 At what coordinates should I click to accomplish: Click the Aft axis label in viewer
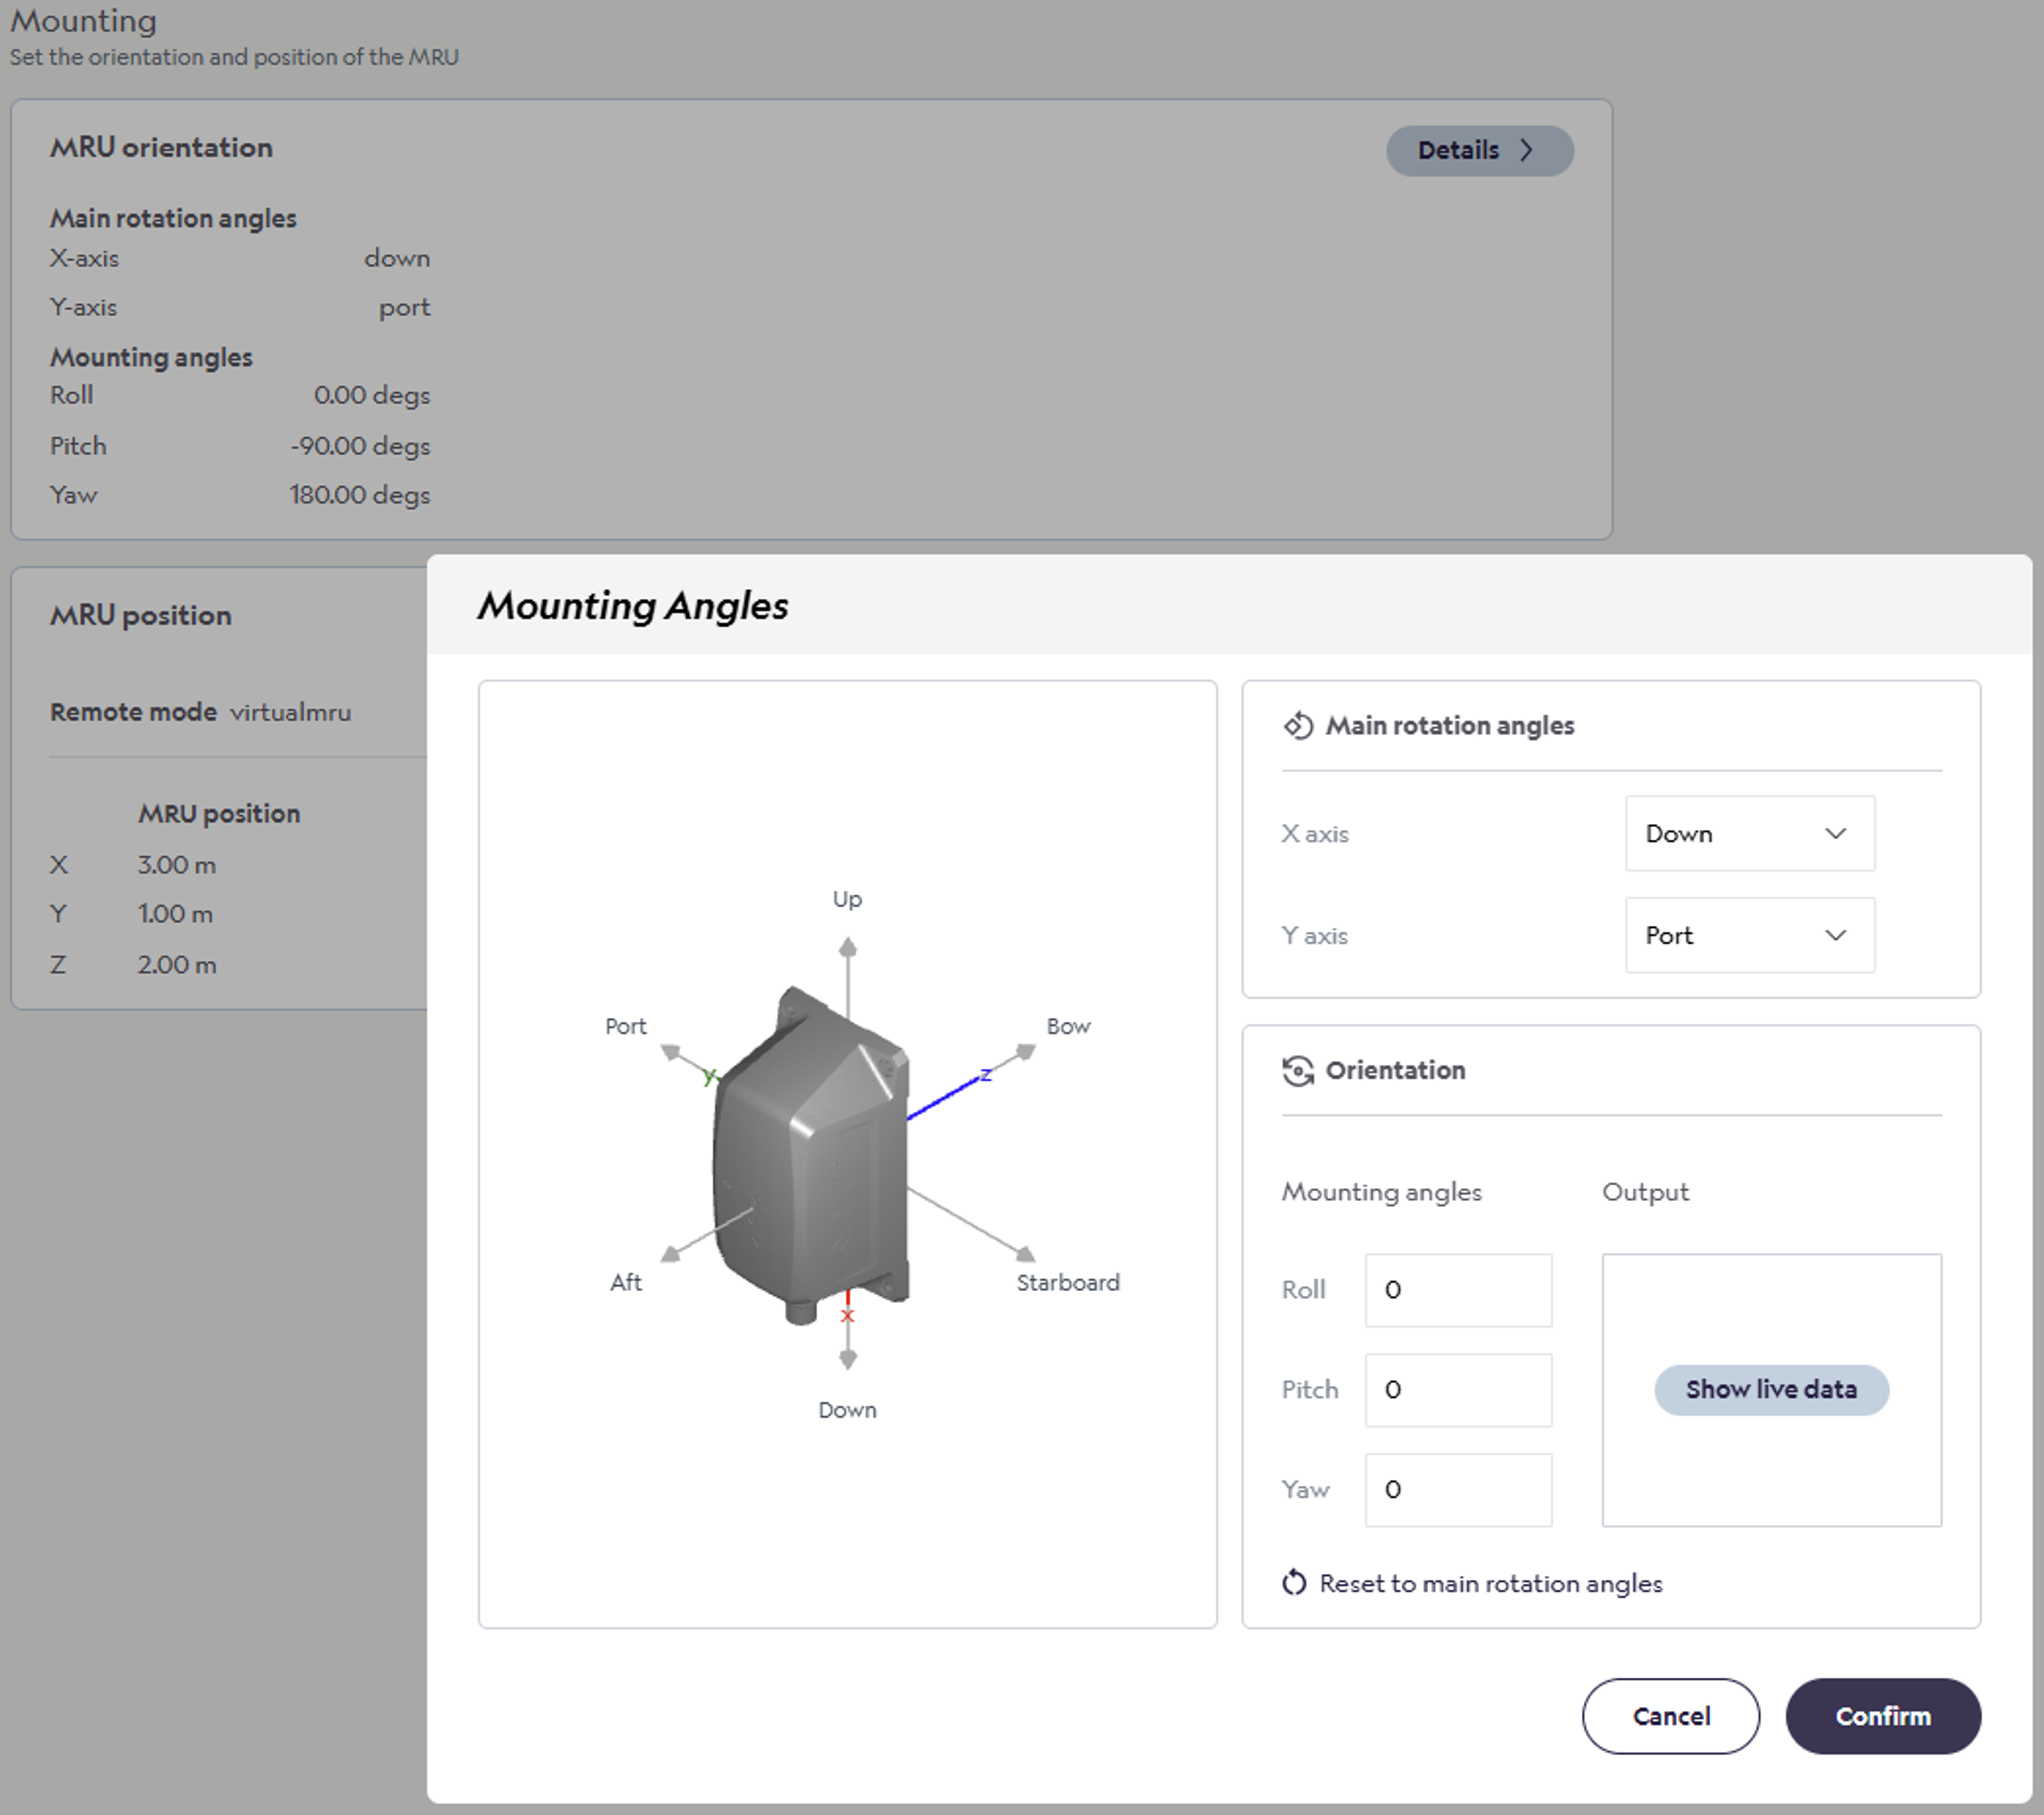[x=626, y=1282]
